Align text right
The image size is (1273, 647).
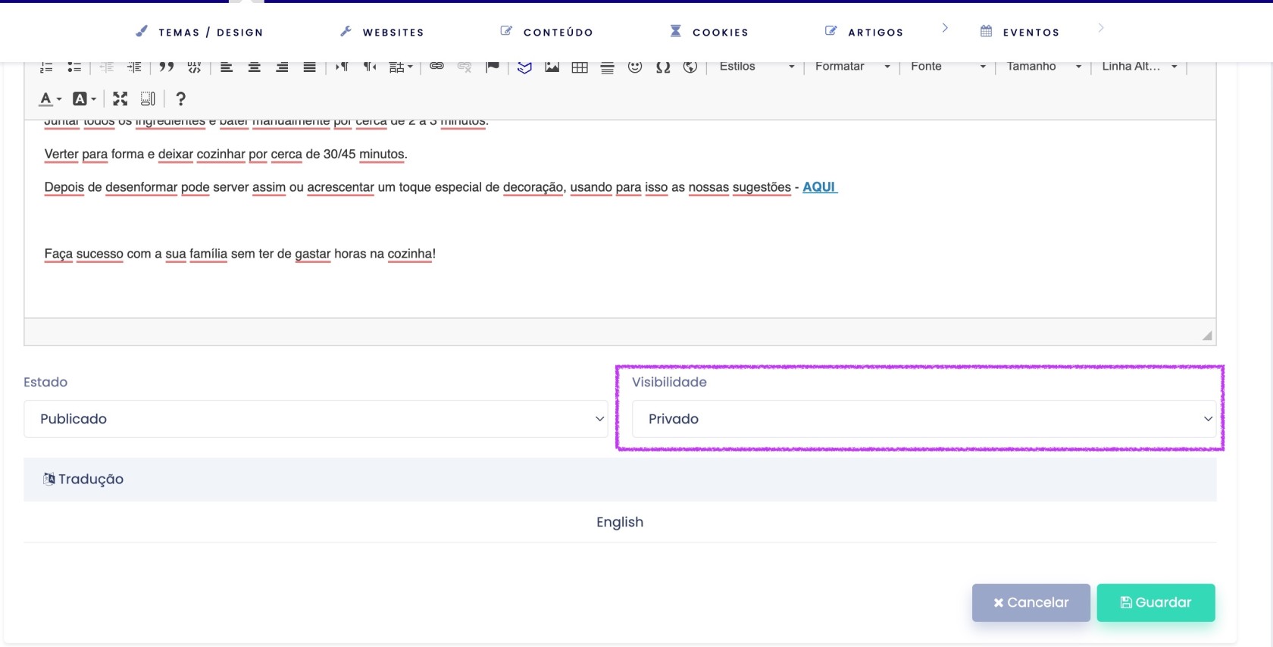pyautogui.click(x=282, y=67)
